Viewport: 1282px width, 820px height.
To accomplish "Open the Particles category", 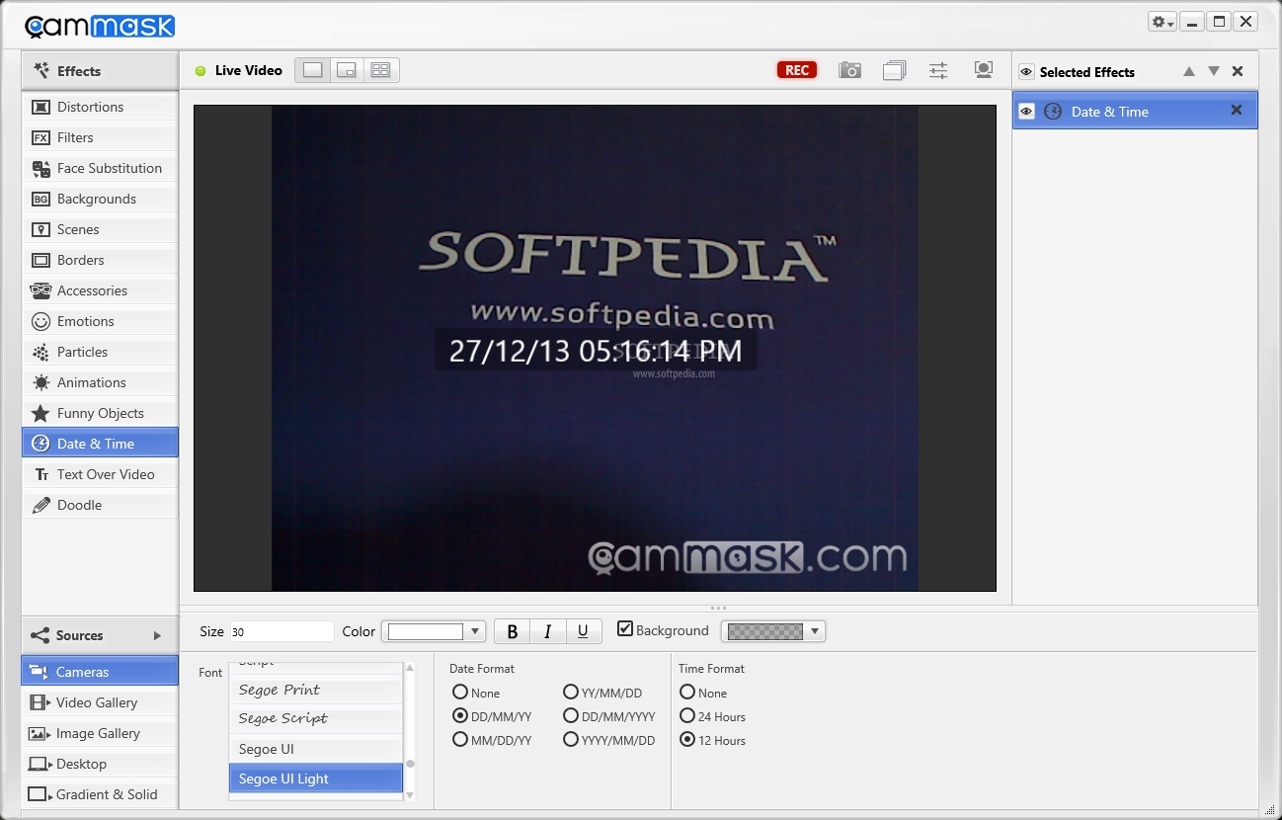I will tap(100, 352).
